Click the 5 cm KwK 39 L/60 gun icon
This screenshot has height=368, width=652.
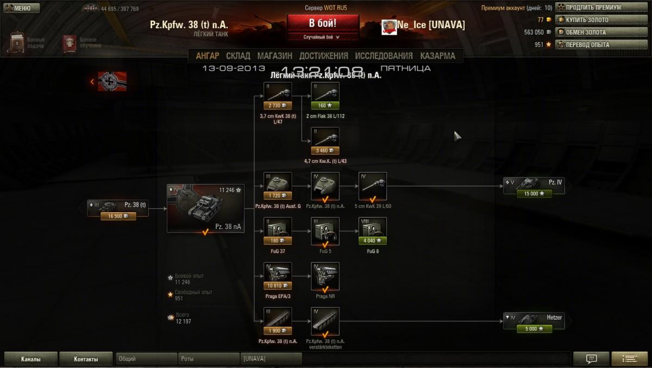(x=372, y=186)
